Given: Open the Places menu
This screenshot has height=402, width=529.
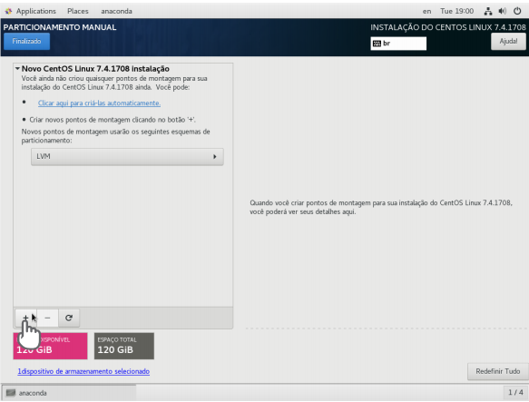Looking at the screenshot, I should pos(78,11).
